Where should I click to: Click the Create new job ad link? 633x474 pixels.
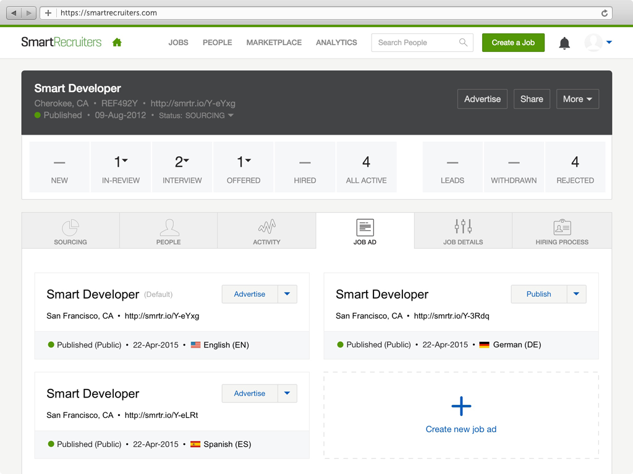pyautogui.click(x=461, y=430)
